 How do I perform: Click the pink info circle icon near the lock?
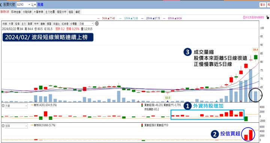click(x=244, y=17)
